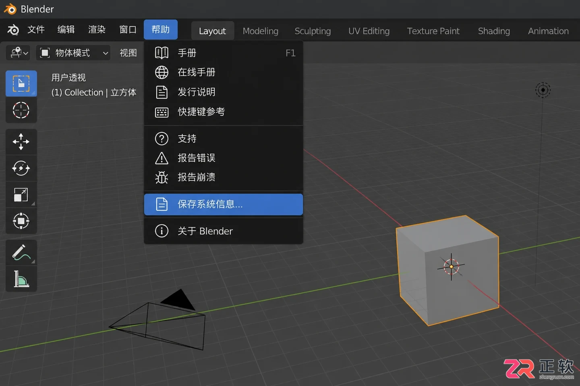Open 关于 Blender from the help menu

click(x=224, y=231)
